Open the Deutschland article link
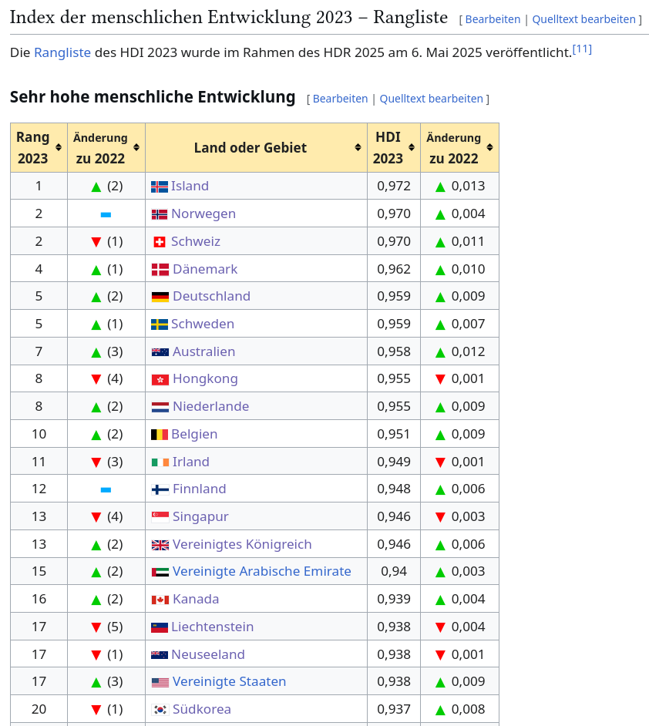Viewport: 649px width, 726px height. [x=211, y=296]
